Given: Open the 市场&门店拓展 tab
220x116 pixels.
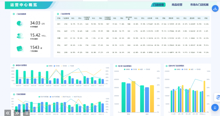Looking at the screenshot, I should pos(199,5).
